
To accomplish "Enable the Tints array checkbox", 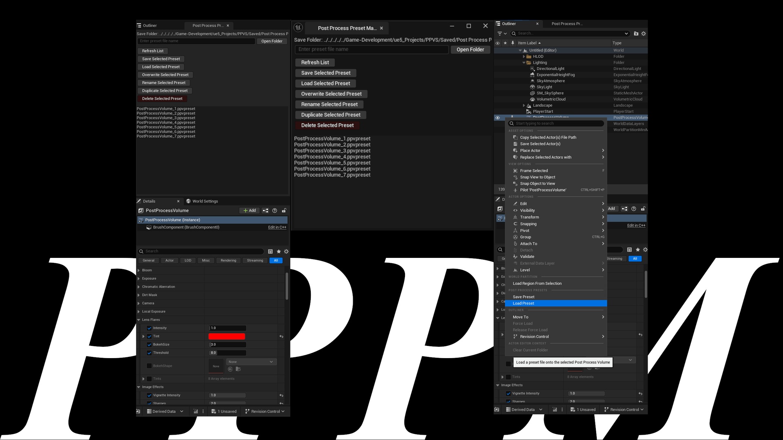I will [149, 379].
